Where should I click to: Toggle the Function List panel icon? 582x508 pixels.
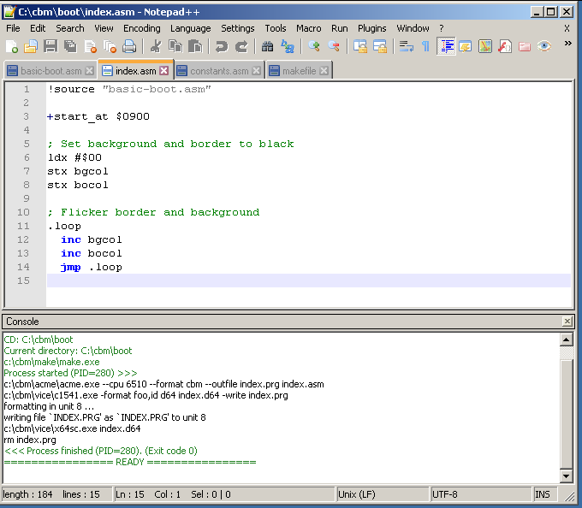click(x=505, y=47)
